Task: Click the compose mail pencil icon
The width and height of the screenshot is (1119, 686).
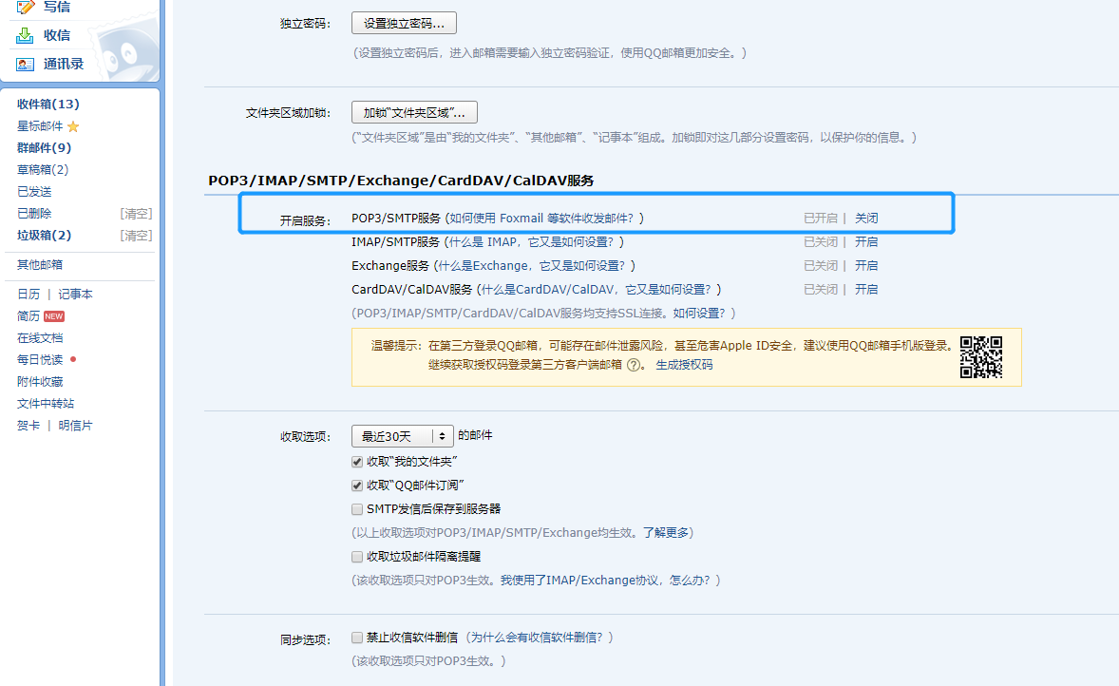Action: [x=25, y=8]
